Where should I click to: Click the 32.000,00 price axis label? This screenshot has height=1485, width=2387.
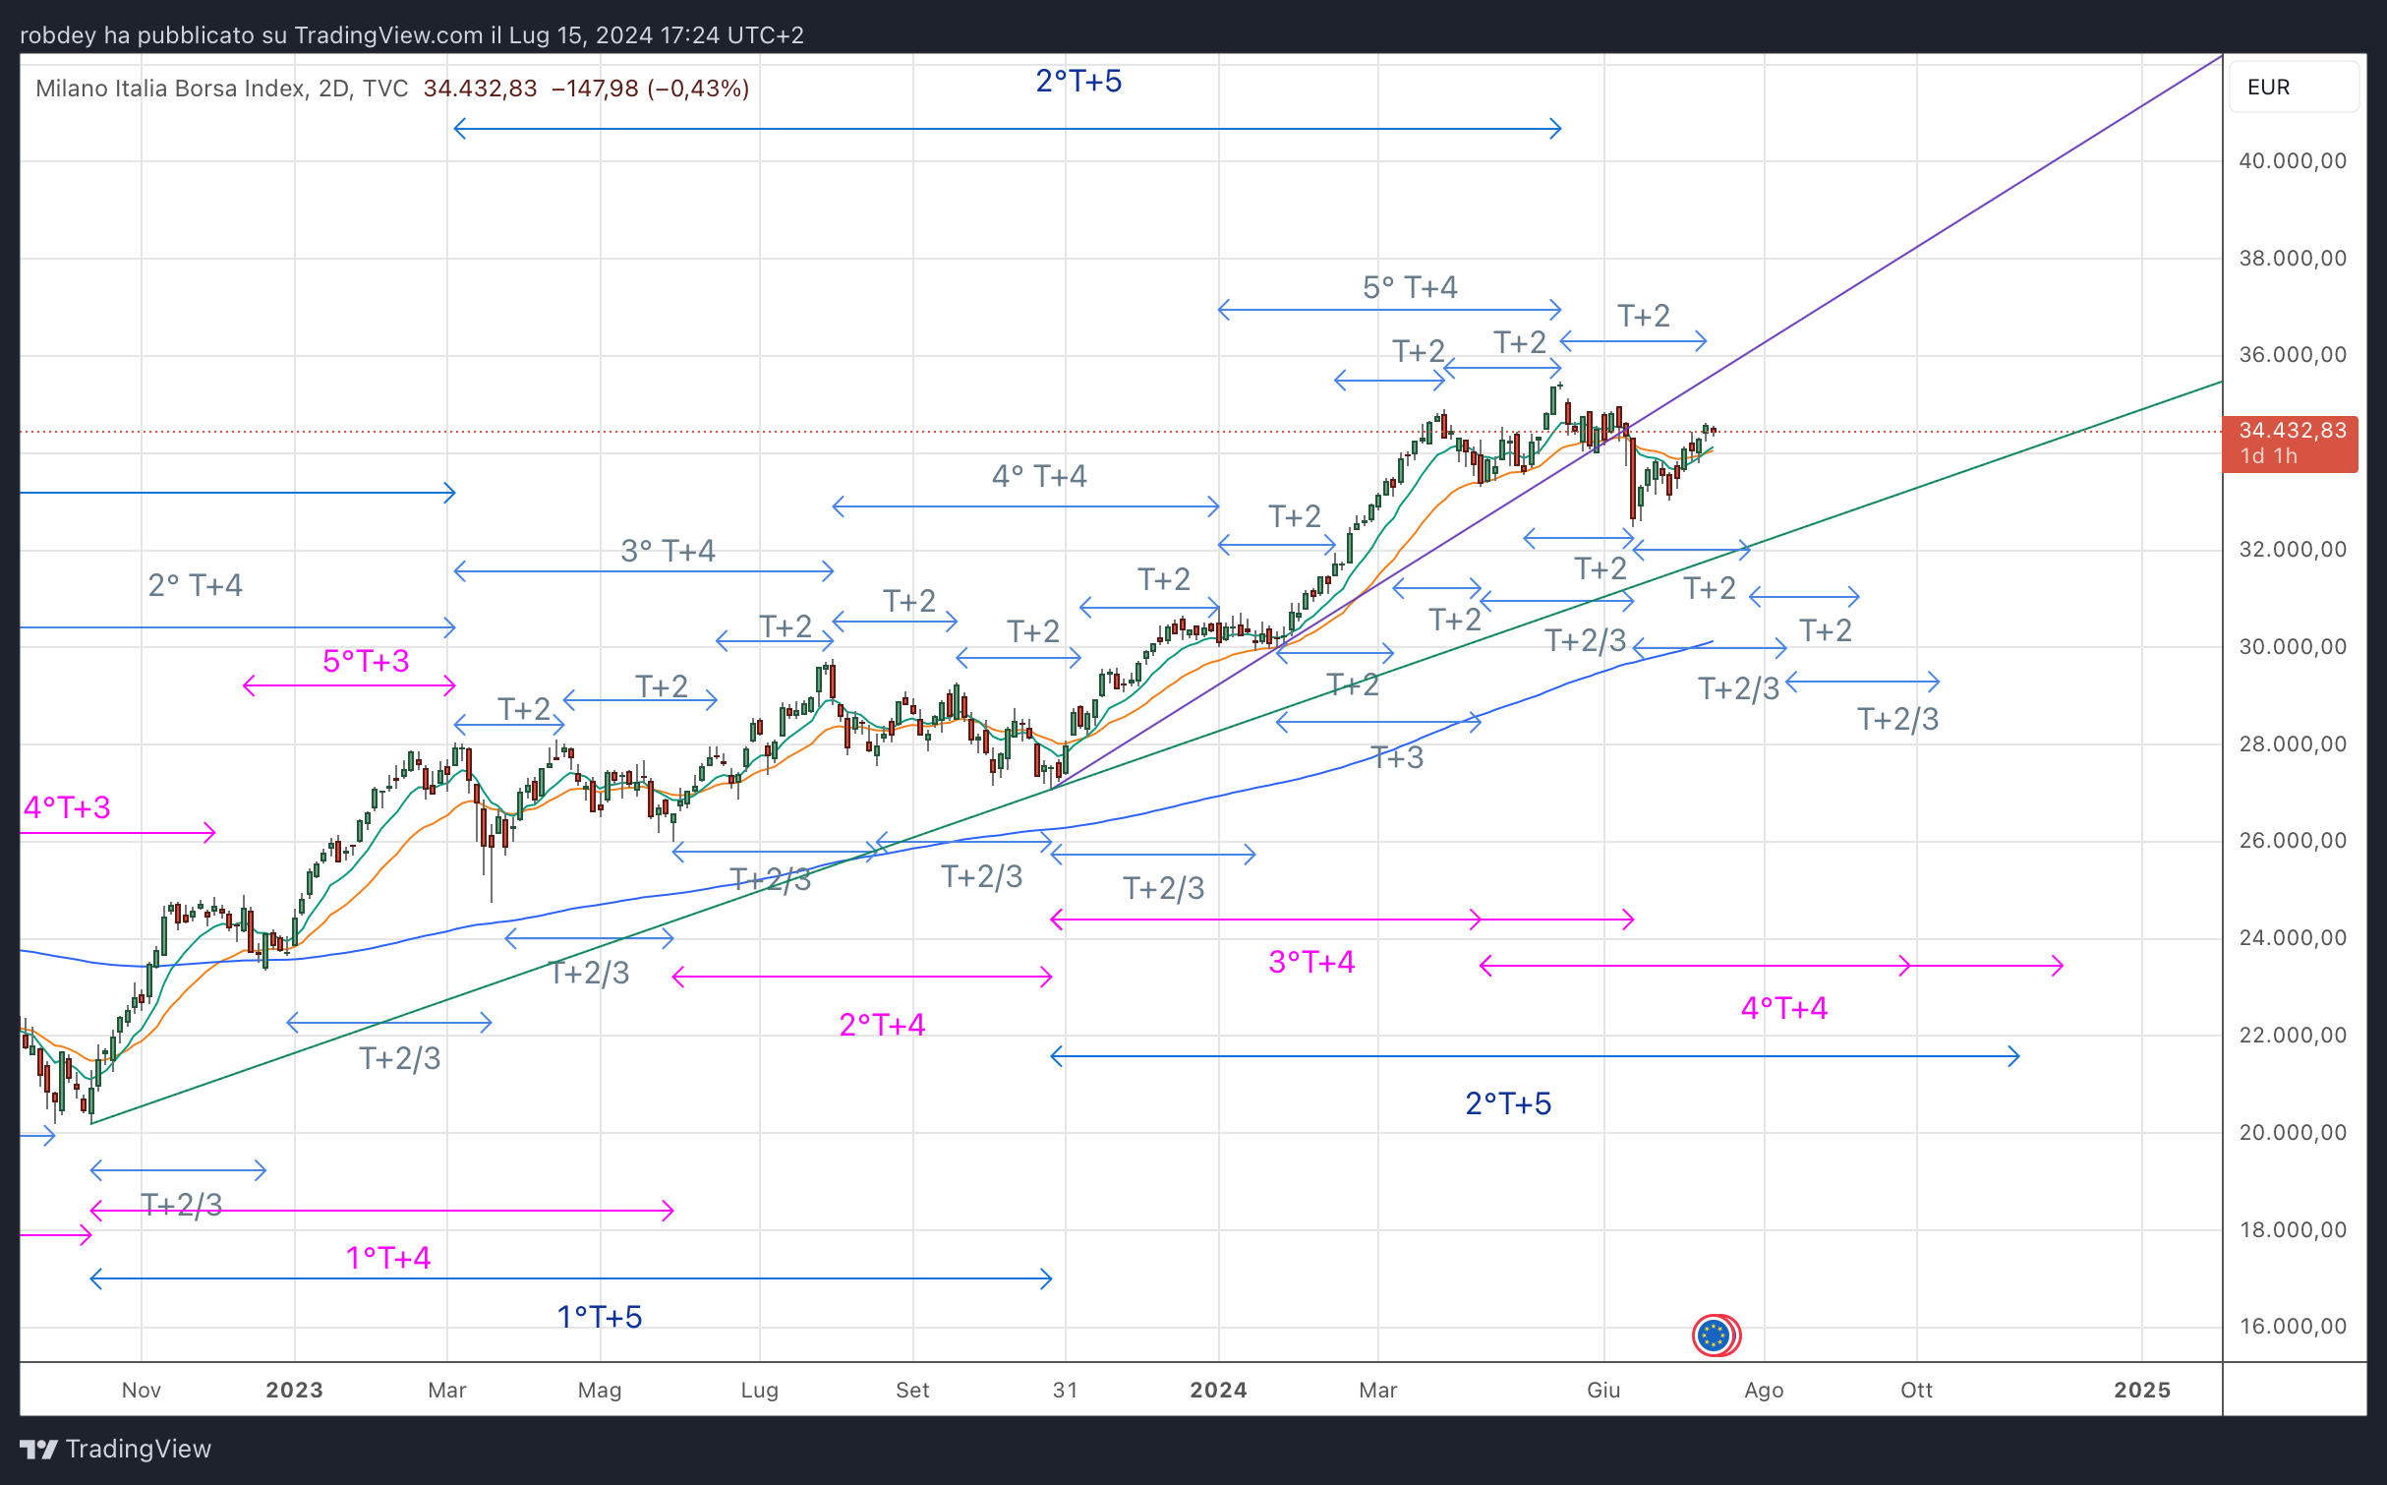click(x=2293, y=549)
